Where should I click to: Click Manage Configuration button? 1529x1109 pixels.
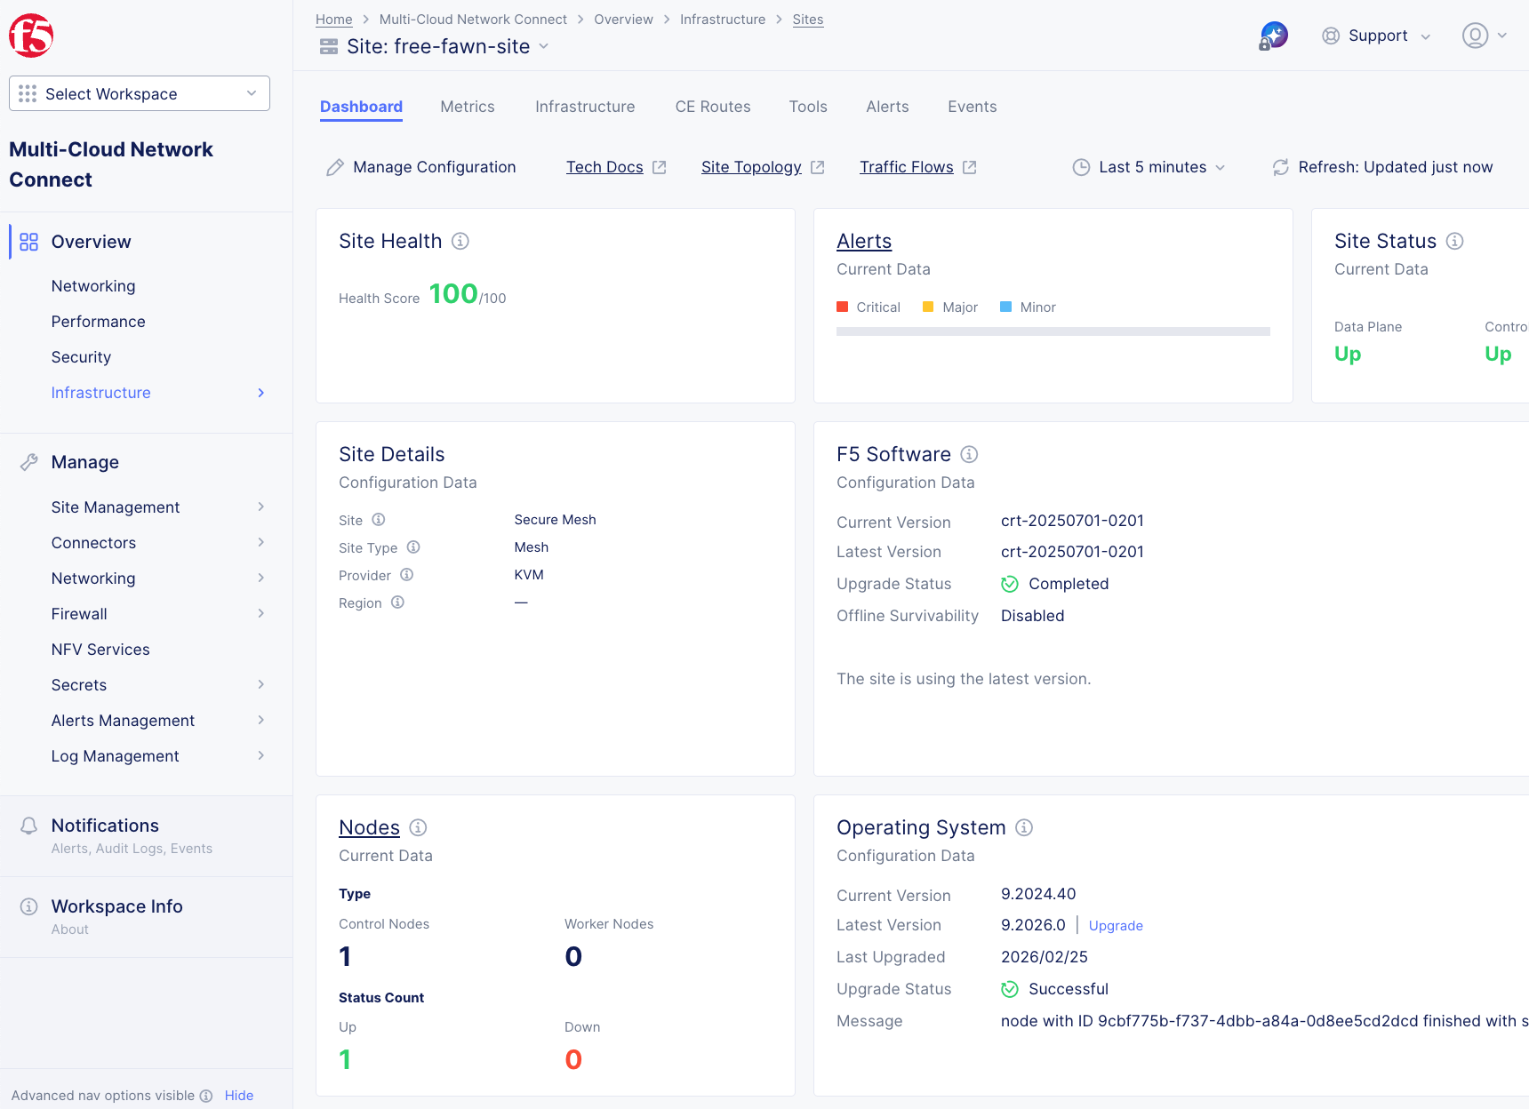click(x=420, y=167)
